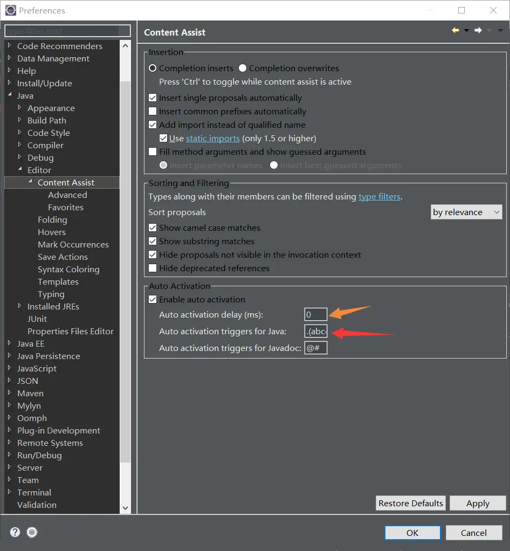Select JUnit in the tree
The height and width of the screenshot is (551, 510).
37,319
